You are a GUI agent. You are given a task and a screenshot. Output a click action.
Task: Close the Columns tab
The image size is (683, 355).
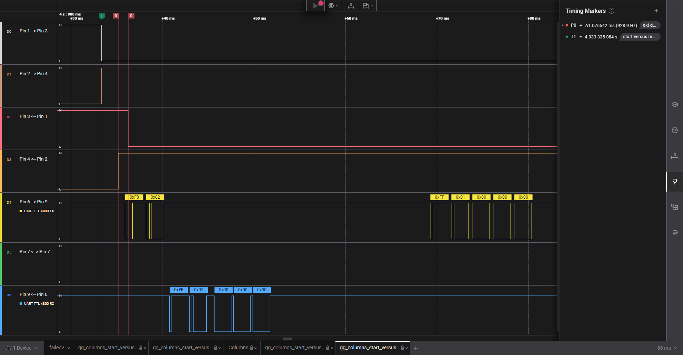tap(255, 348)
